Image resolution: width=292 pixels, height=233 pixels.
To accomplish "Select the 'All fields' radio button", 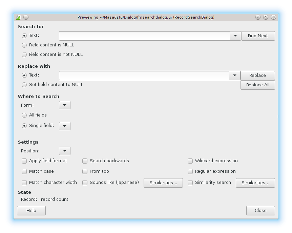I will 24,115.
